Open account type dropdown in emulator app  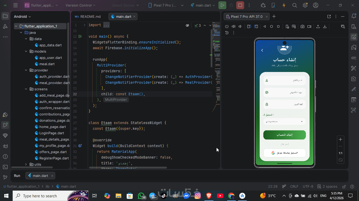(284, 121)
